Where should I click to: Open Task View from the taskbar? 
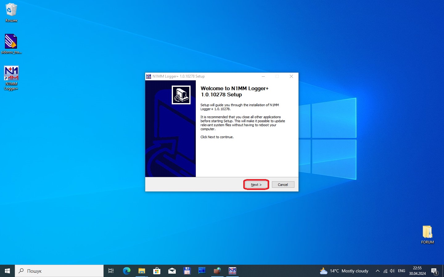coord(111,271)
